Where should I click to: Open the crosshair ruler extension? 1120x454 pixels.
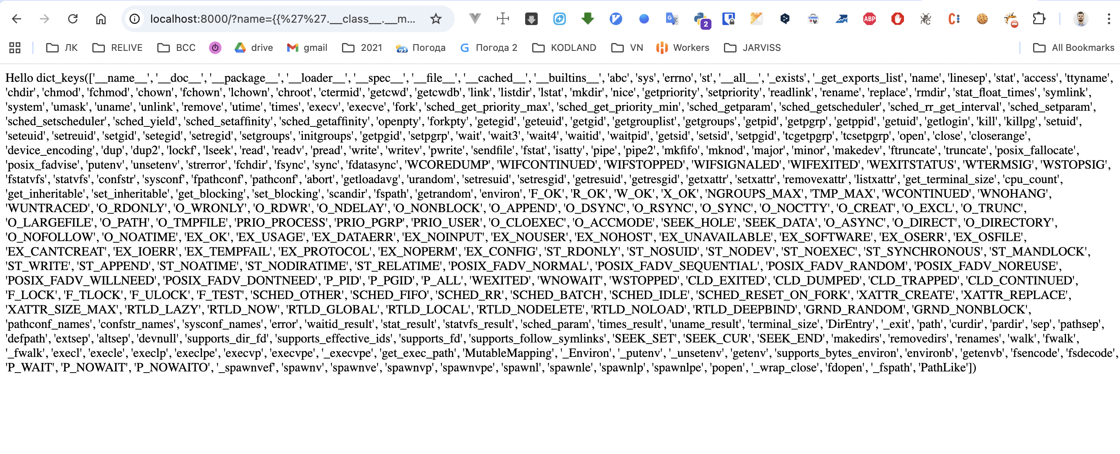tap(502, 19)
